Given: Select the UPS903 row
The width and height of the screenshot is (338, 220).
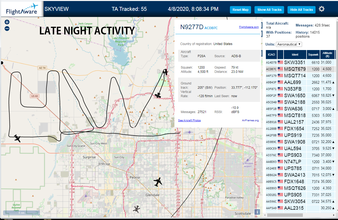Looking at the screenshot, I should 300,155.
